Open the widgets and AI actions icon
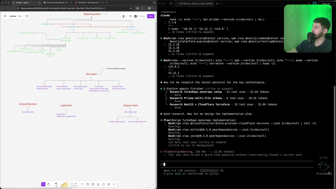Viewport: 336px width, 189px height. point(109,184)
